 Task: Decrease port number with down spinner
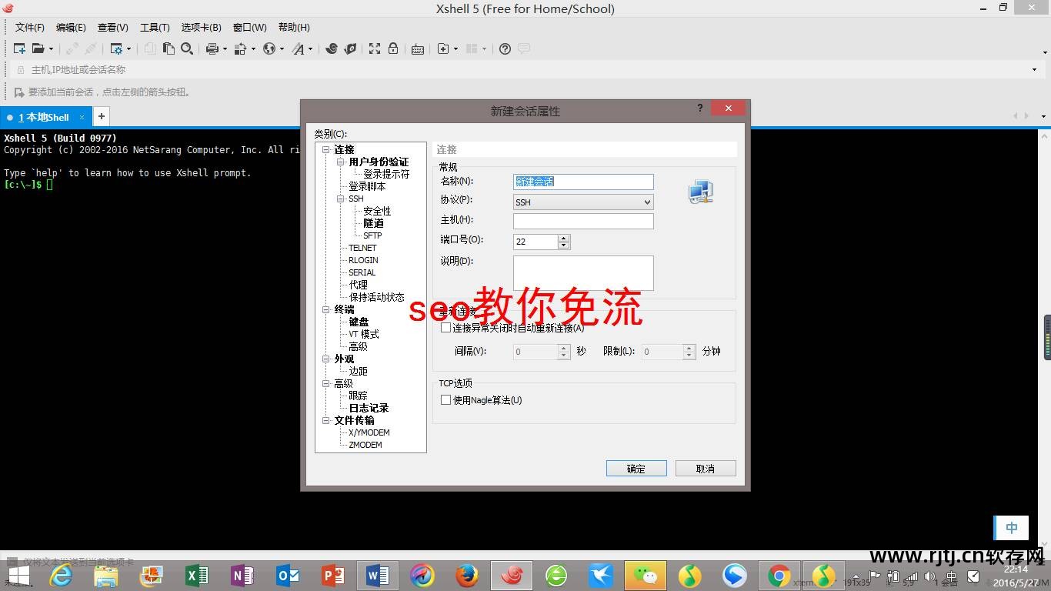tap(564, 245)
